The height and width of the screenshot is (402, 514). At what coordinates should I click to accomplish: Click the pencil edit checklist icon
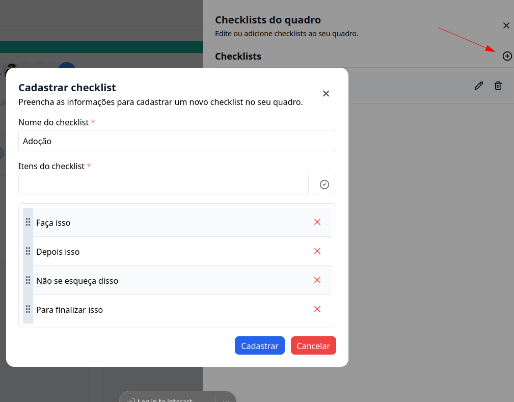[x=478, y=86]
